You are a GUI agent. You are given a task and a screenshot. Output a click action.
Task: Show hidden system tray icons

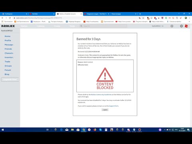165,130
